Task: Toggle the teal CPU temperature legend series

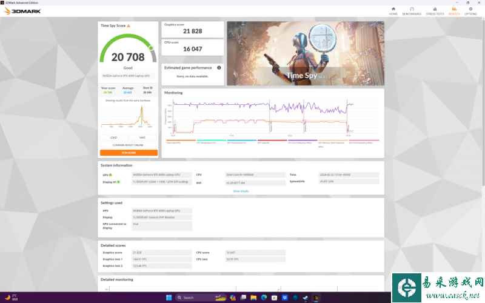Action: tap(211, 141)
